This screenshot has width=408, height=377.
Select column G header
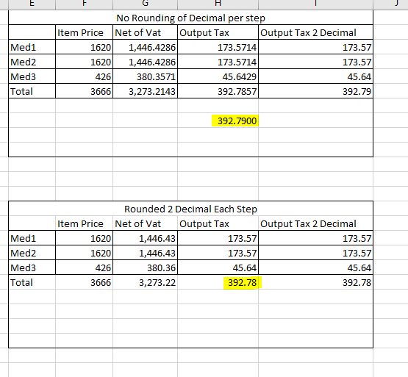pos(146,4)
